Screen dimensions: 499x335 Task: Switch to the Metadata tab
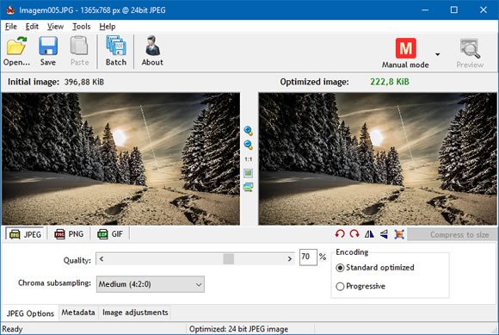tap(78, 313)
